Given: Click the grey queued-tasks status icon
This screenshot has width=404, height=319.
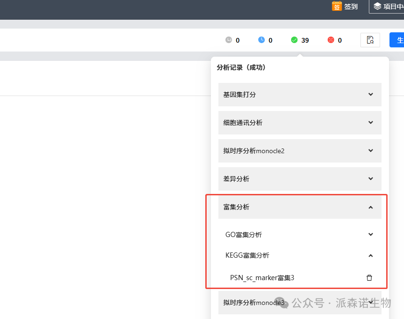Looking at the screenshot, I should [x=229, y=40].
